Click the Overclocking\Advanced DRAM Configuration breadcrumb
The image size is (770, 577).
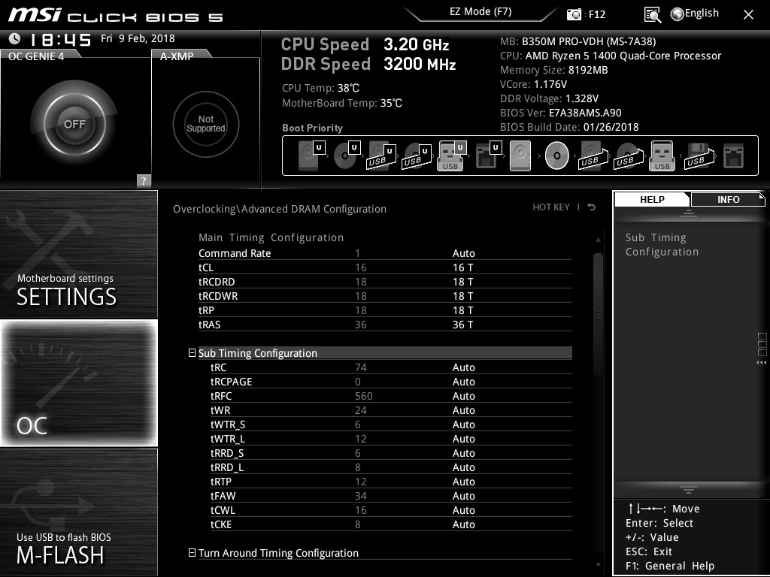280,209
